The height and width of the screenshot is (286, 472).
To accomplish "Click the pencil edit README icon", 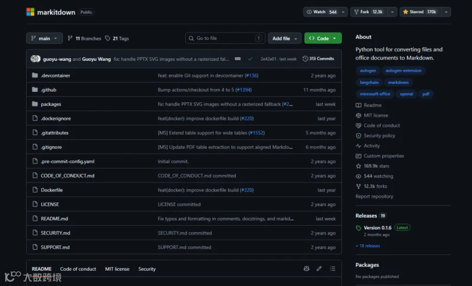I will [x=319, y=269].
